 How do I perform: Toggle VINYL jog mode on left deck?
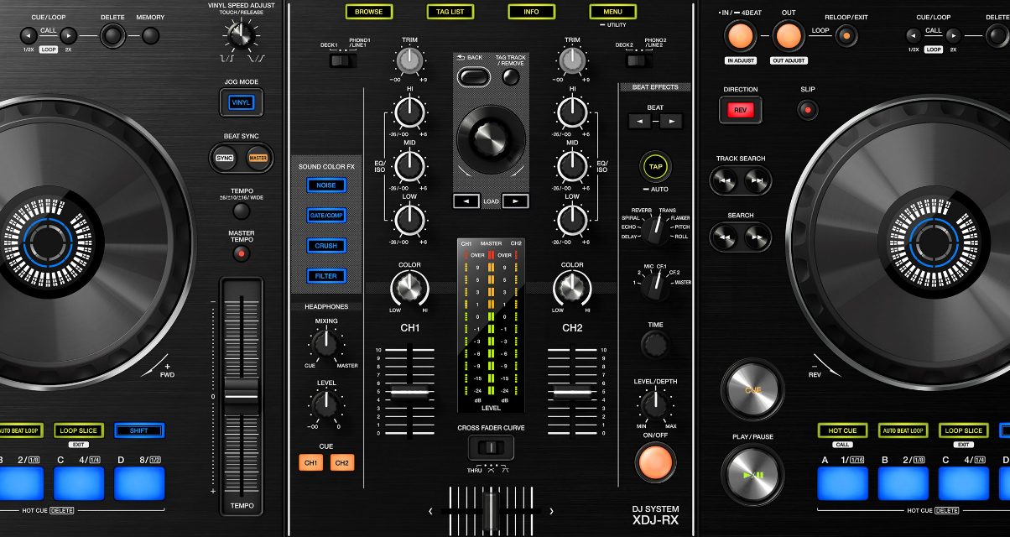[x=241, y=102]
